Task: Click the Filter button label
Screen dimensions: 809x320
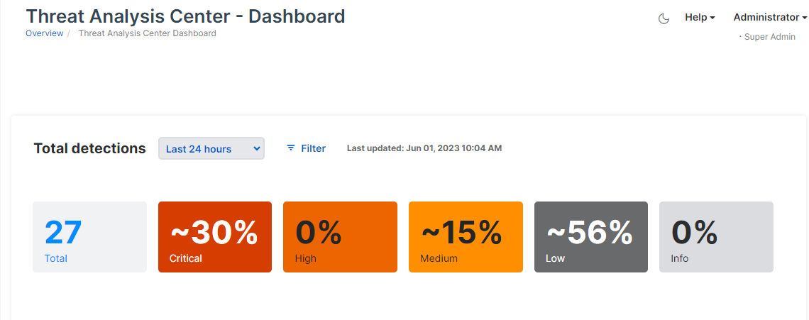Action: click(313, 148)
